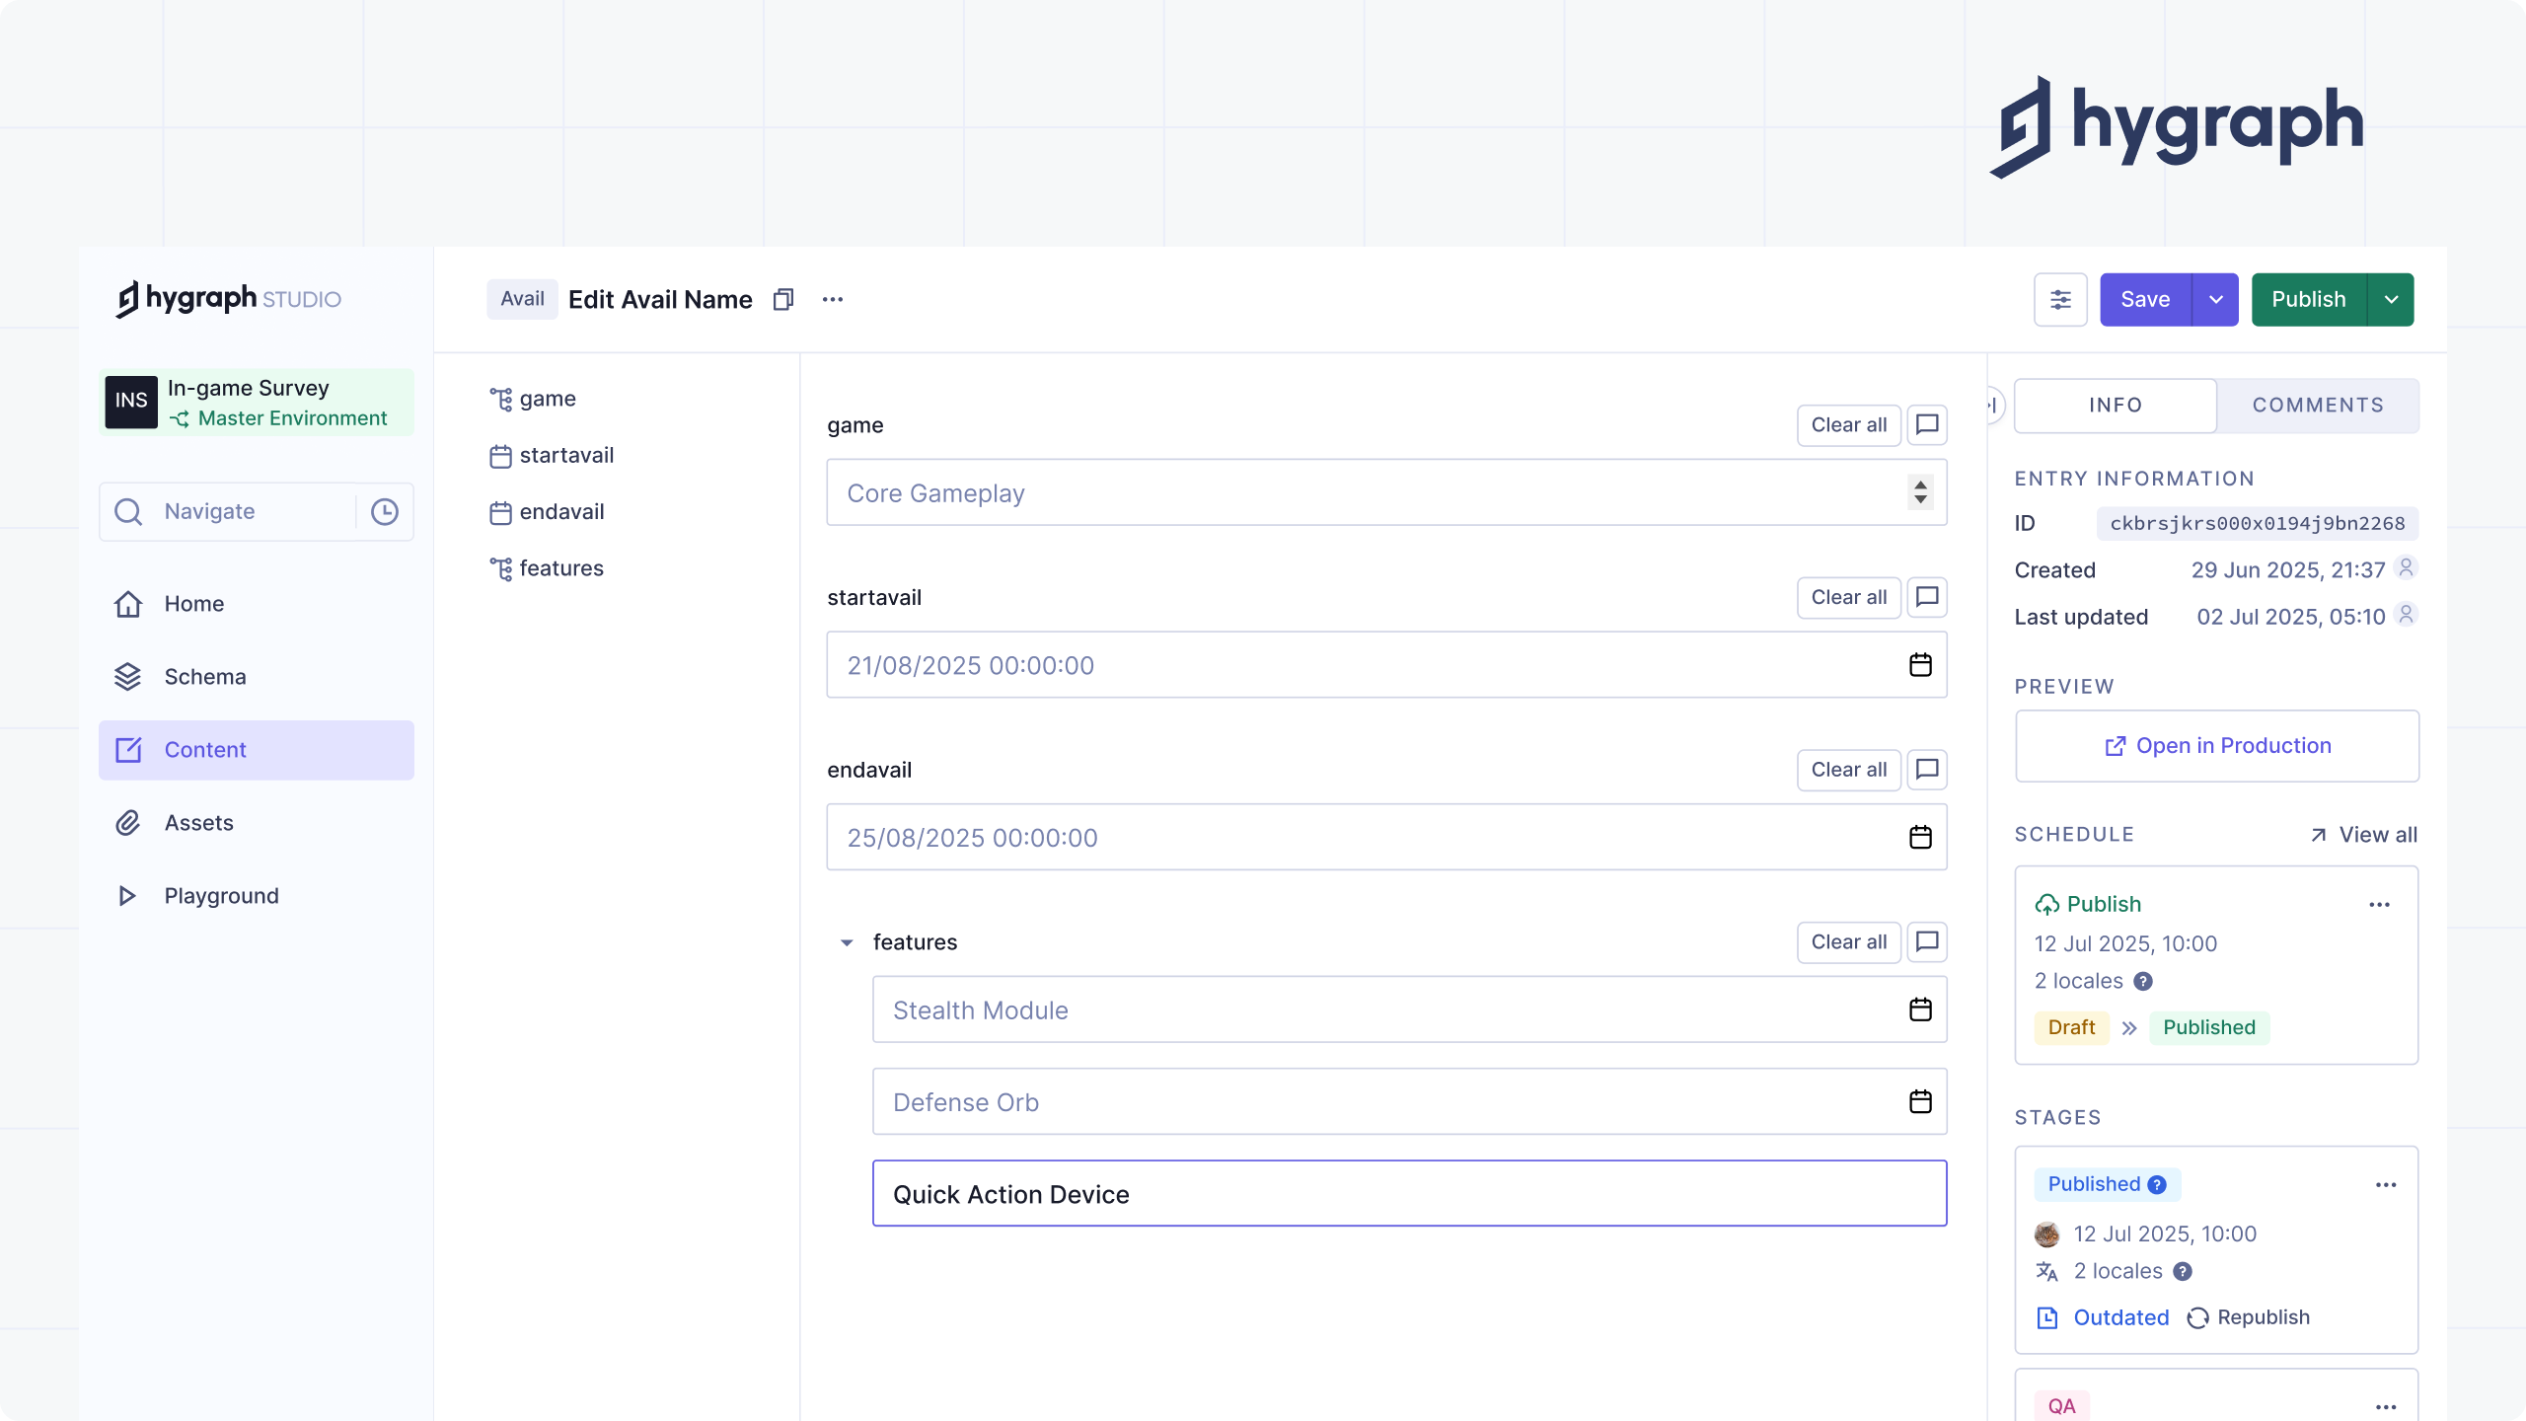Open the Core Gameplay game selector

(x=1385, y=492)
